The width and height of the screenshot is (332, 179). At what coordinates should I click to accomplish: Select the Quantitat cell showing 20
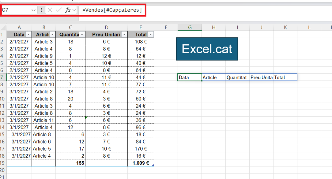[70, 99]
